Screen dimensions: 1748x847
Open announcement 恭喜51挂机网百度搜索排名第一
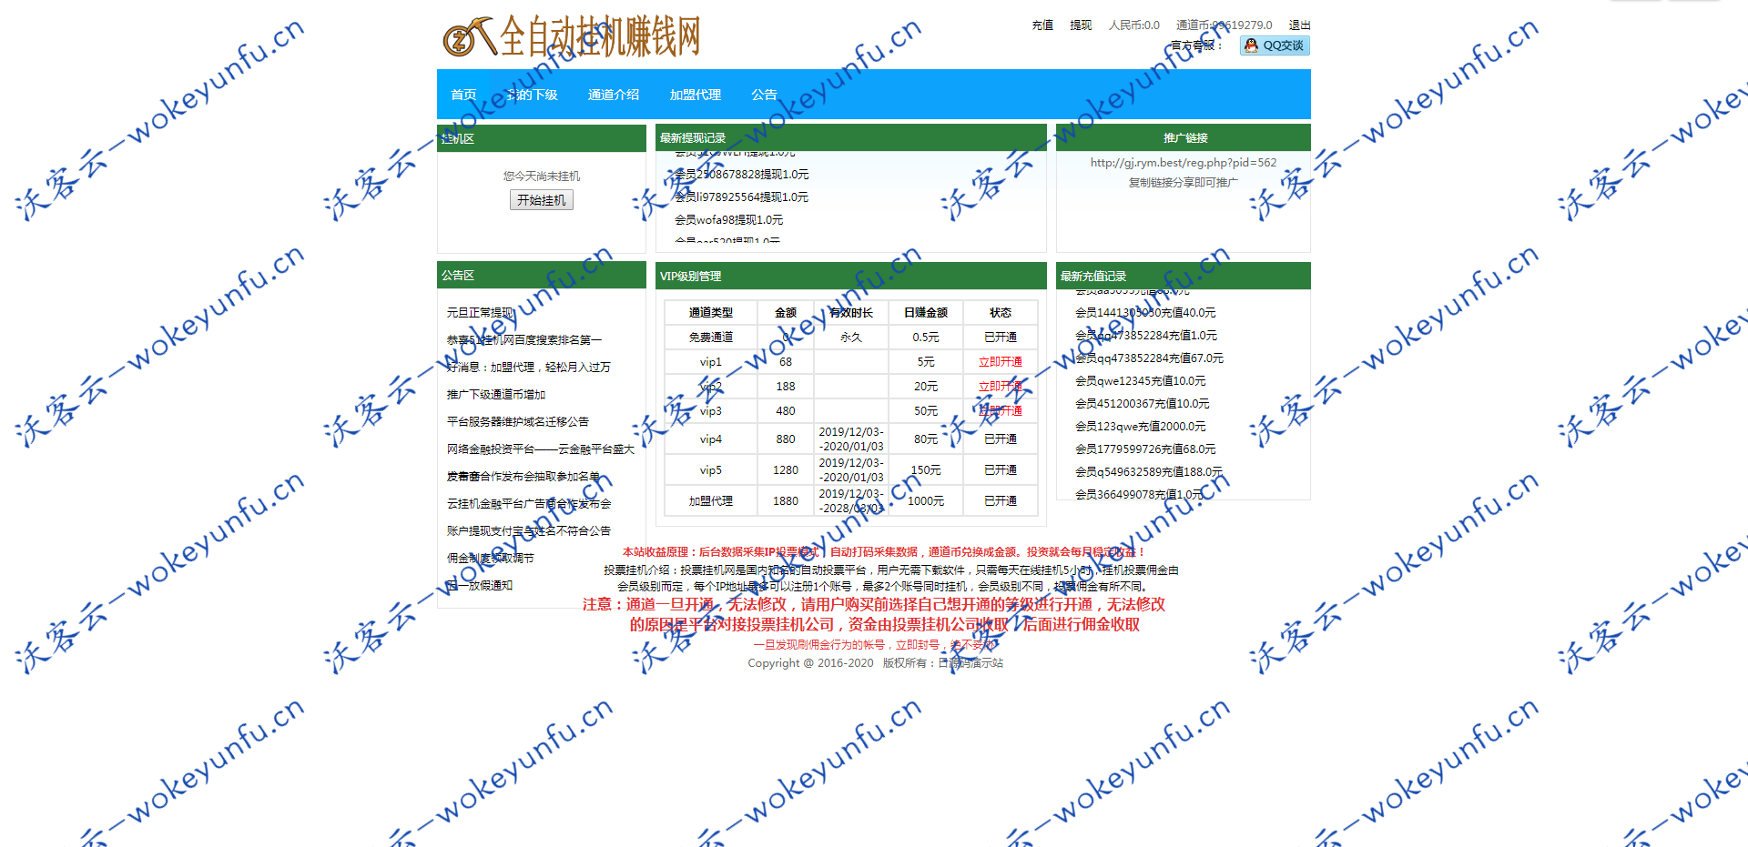point(524,340)
